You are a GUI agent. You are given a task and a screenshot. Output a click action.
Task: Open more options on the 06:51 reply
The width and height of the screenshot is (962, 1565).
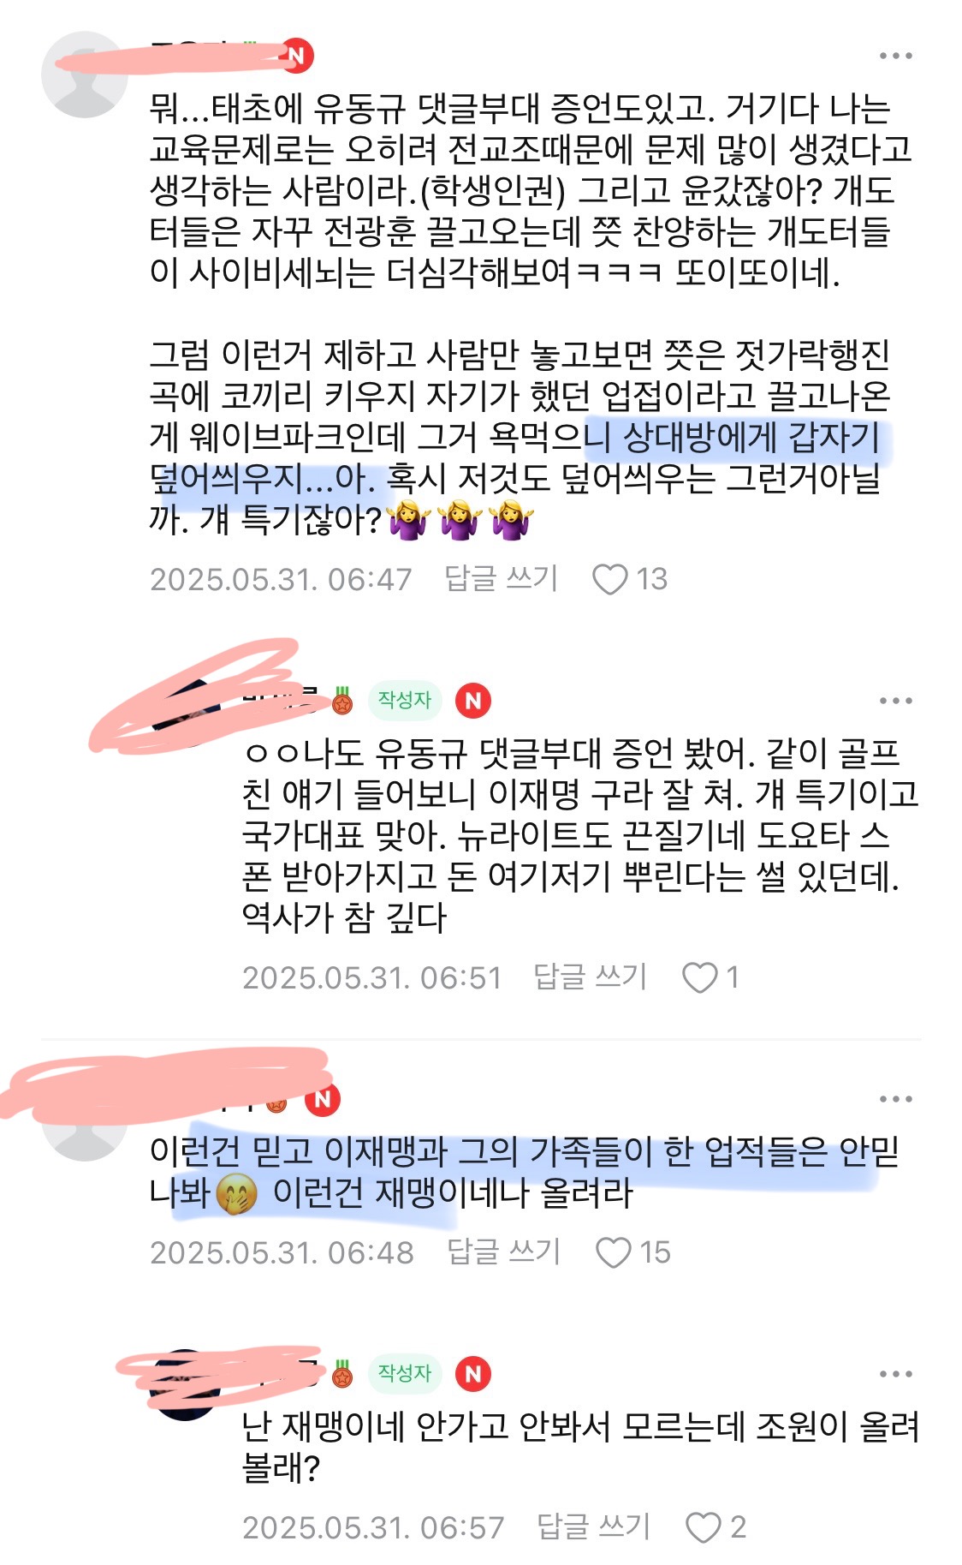tap(895, 701)
